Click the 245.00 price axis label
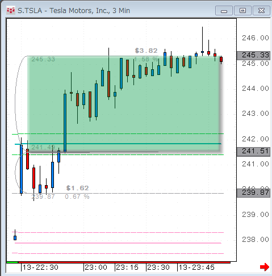Screen dimensions: 272x276 pyautogui.click(x=256, y=64)
